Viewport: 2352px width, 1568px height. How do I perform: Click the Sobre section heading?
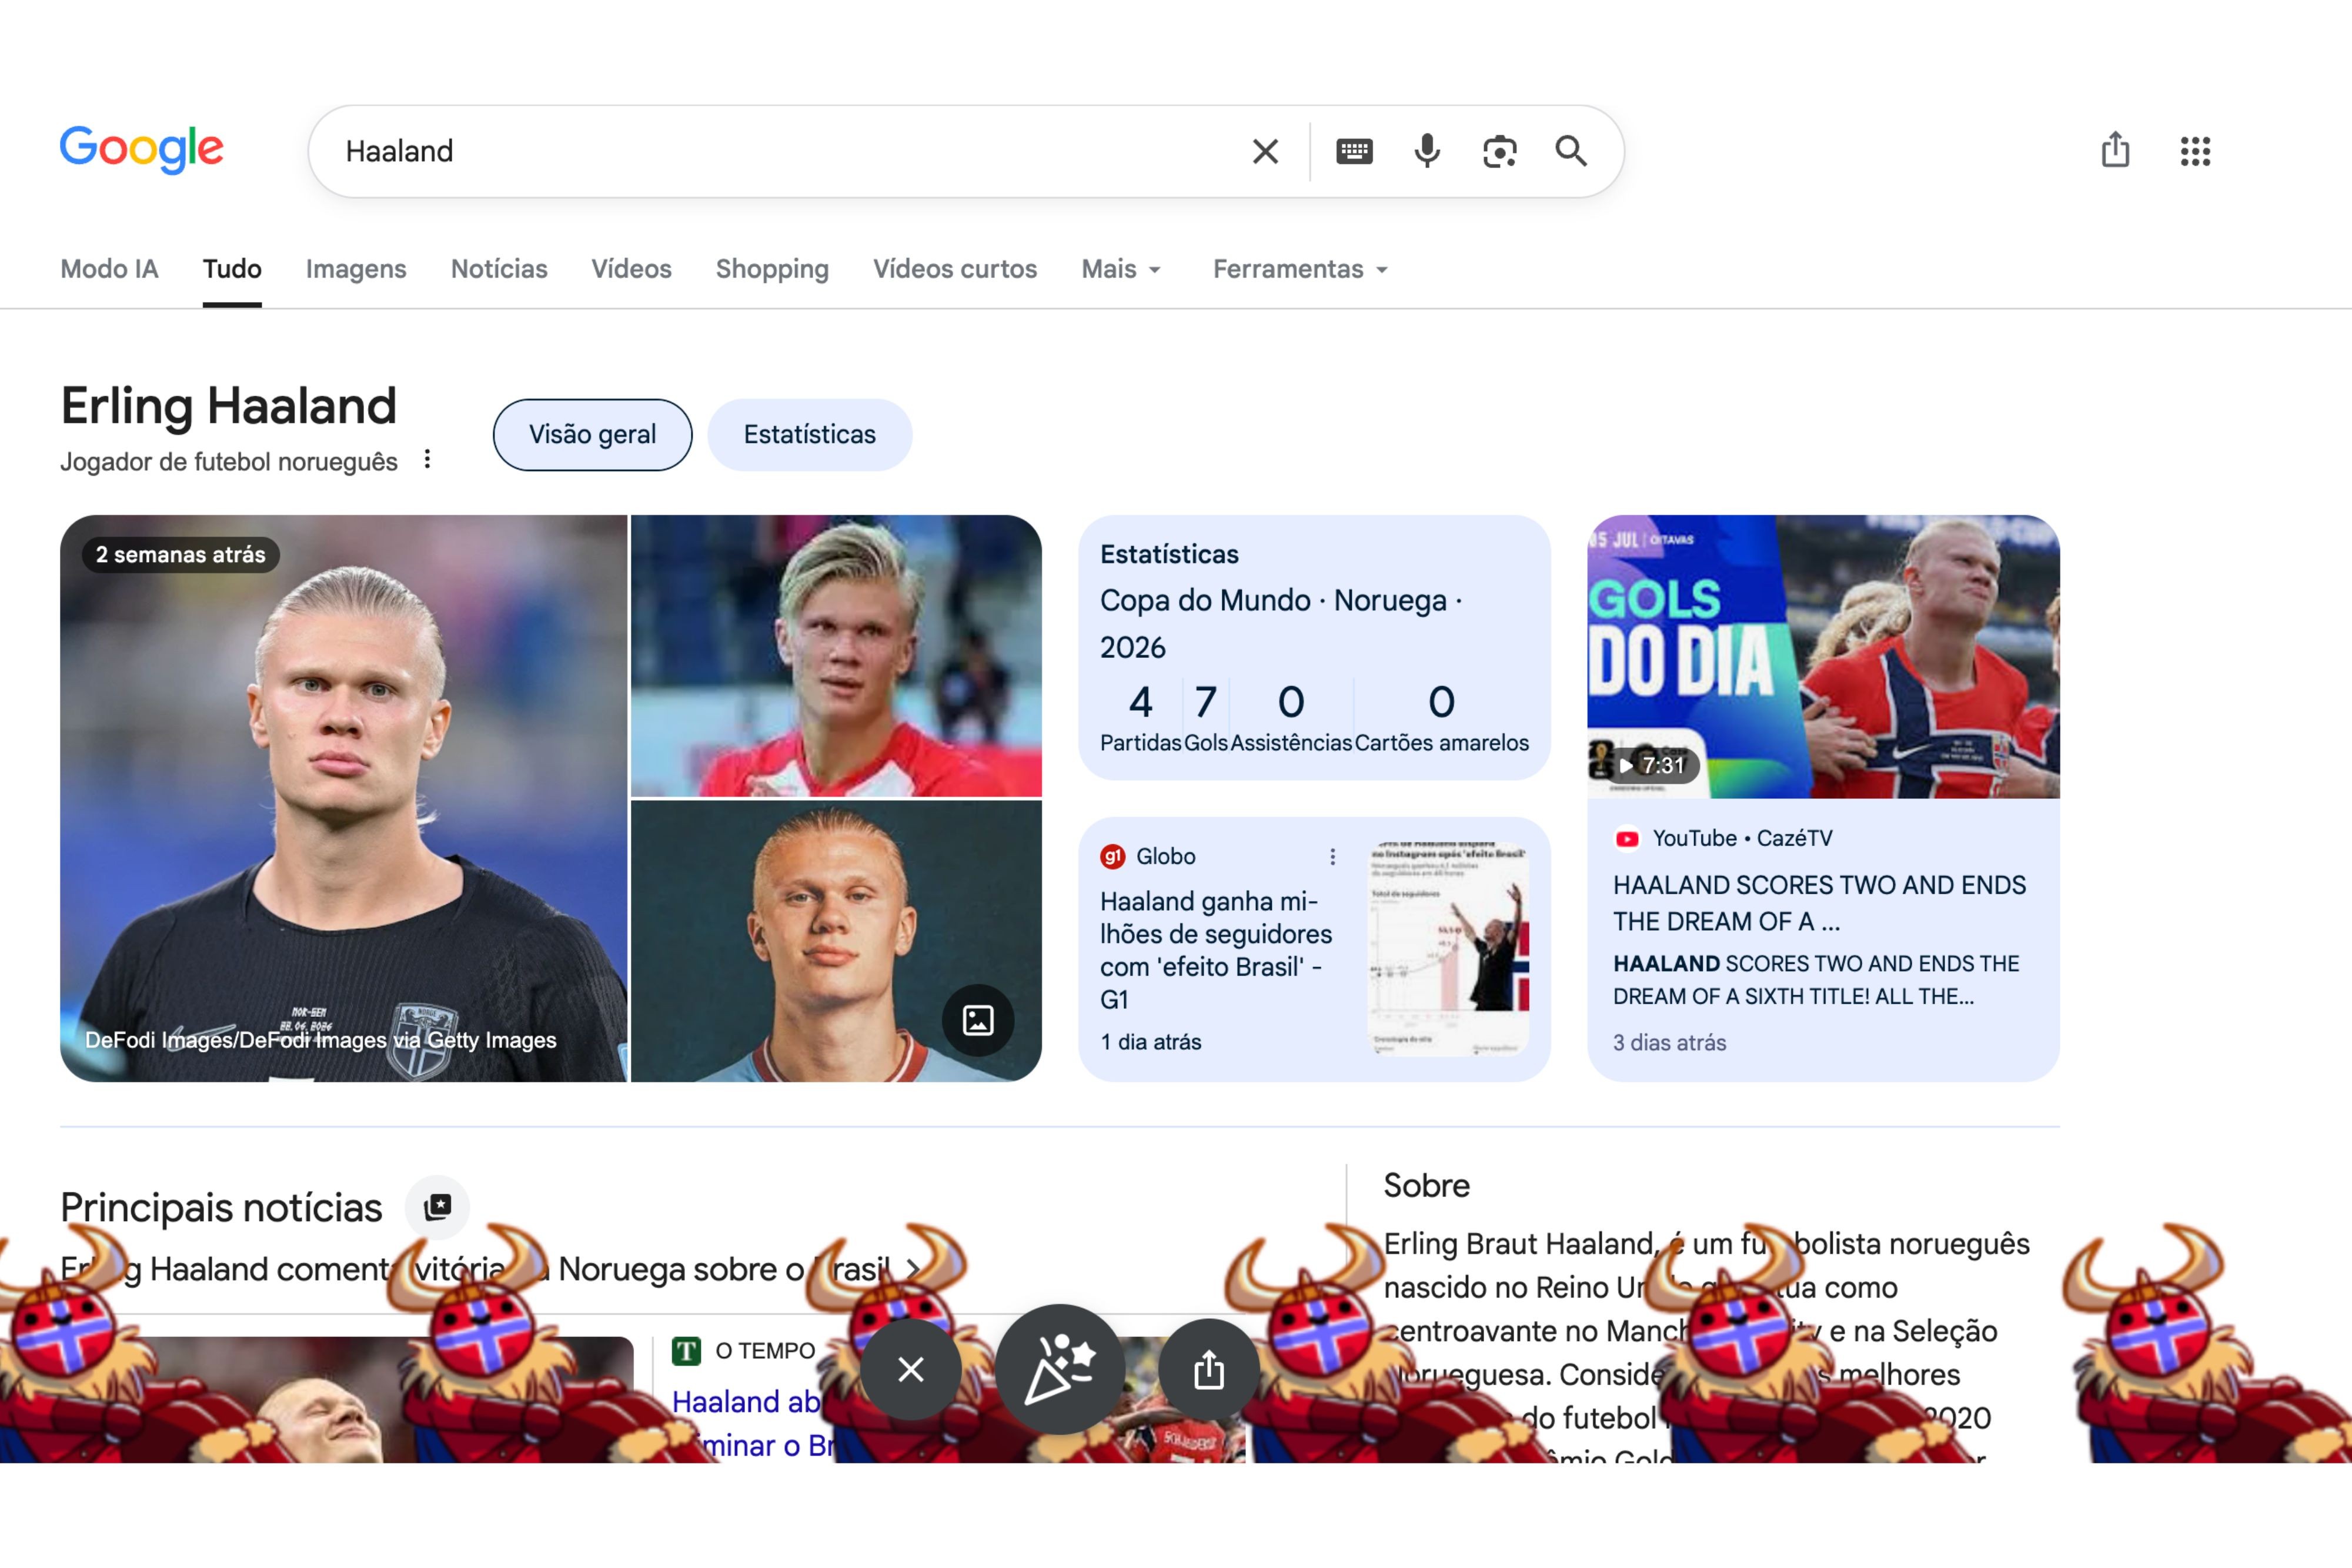point(1426,1185)
